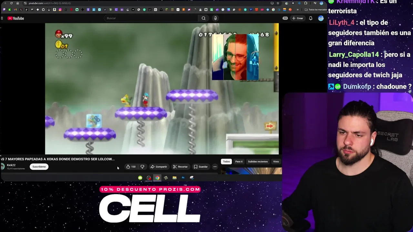Select the Todos filter chip
This screenshot has height=232, width=413.
(x=226, y=161)
